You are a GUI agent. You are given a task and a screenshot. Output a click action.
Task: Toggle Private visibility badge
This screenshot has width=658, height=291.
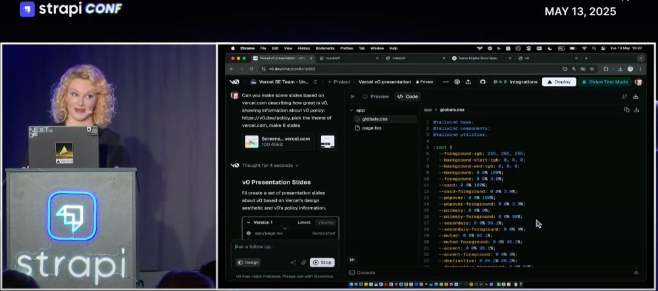pyautogui.click(x=424, y=82)
